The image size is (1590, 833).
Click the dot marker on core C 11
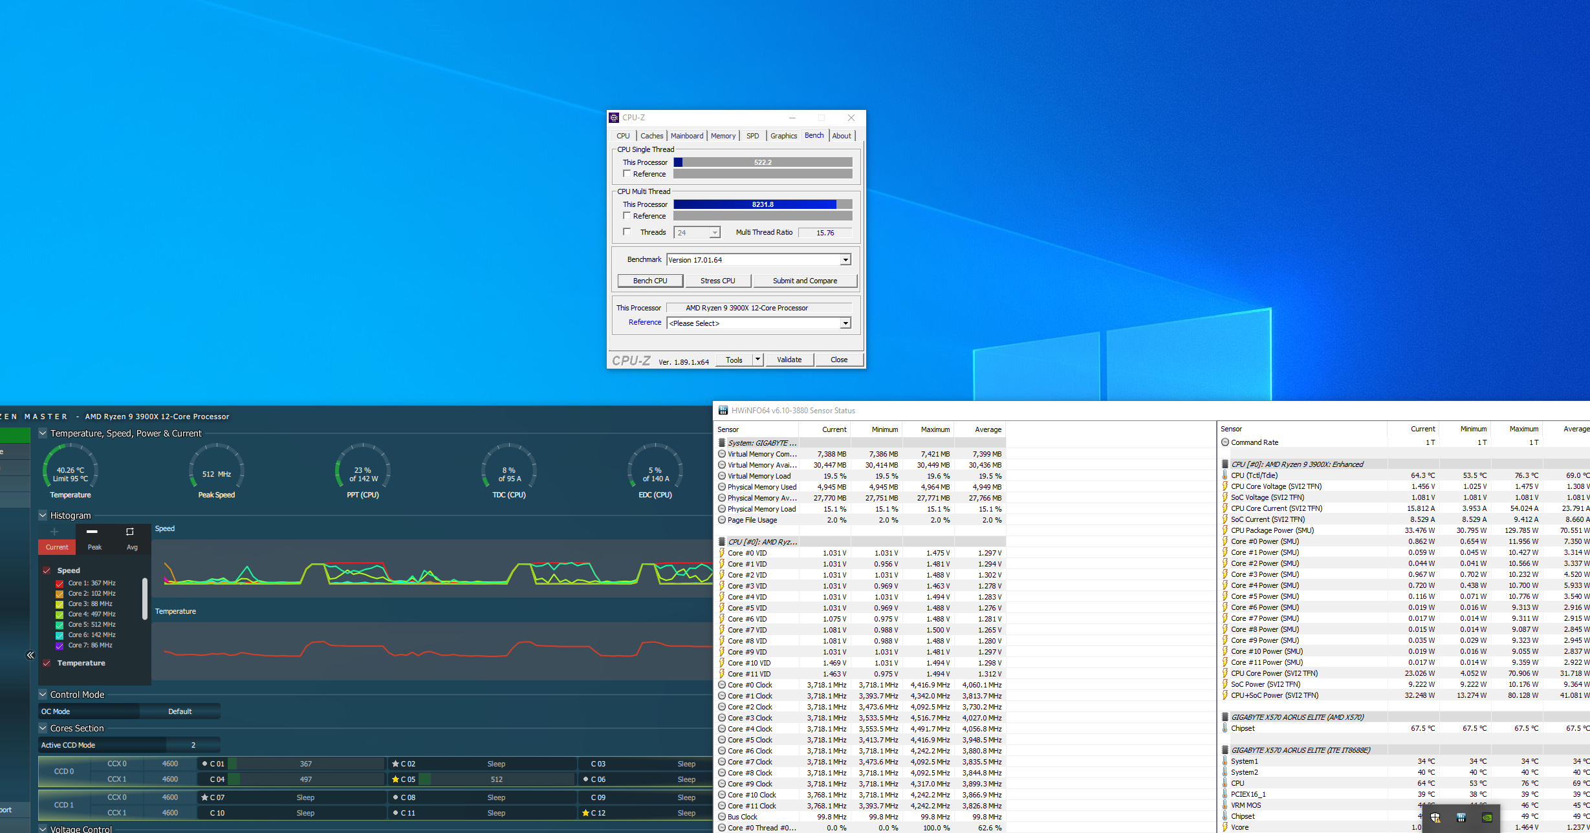(395, 813)
